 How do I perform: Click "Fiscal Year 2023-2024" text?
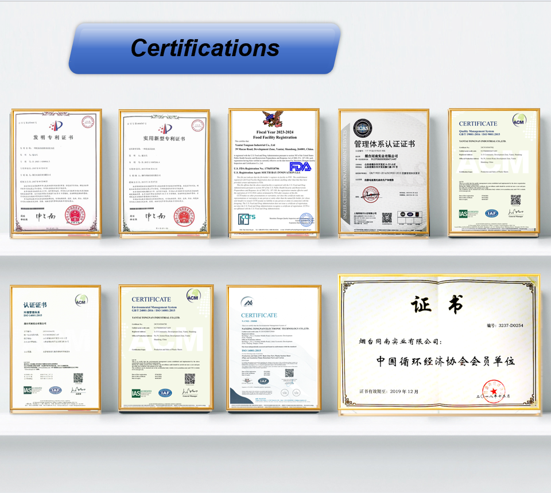point(275,132)
